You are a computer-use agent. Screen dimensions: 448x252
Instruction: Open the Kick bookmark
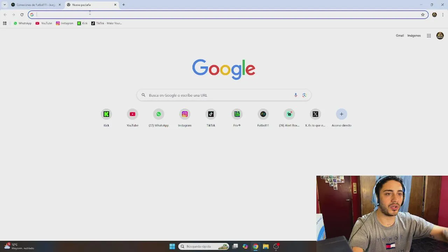click(x=82, y=23)
